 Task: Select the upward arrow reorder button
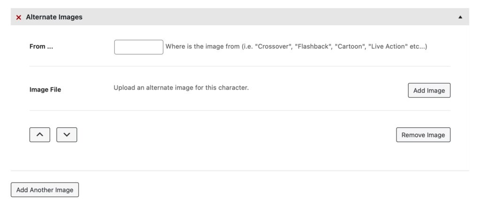tap(40, 135)
